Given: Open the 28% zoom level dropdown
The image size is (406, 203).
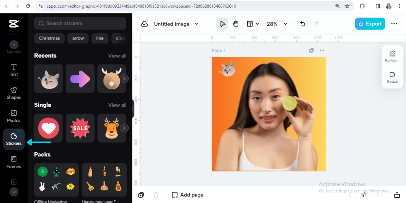Looking at the screenshot, I should (277, 24).
